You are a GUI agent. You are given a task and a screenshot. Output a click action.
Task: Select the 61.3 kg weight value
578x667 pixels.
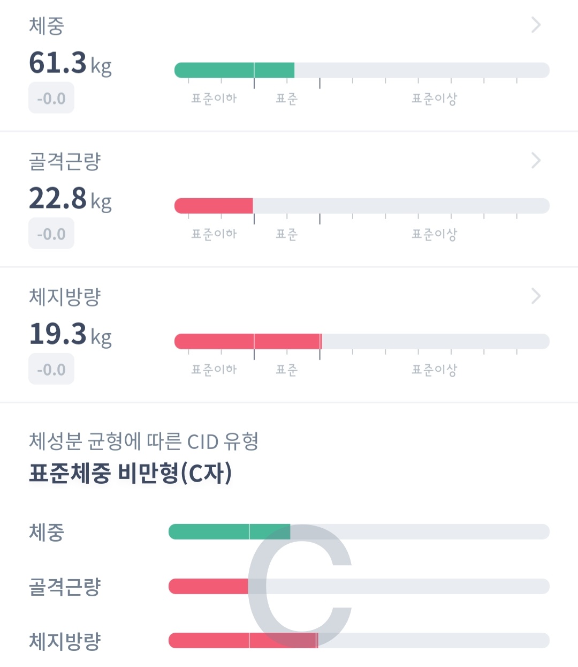[x=70, y=63]
